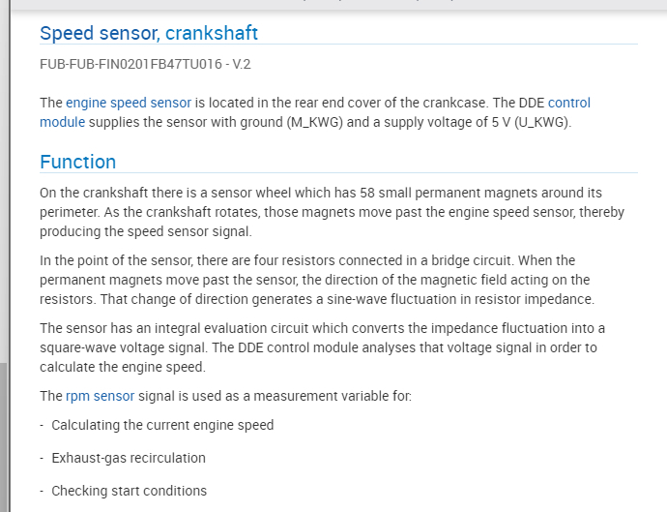The width and height of the screenshot is (667, 512).
Task: Click 'Calculating the current engine speed' bullet
Action: (162, 425)
